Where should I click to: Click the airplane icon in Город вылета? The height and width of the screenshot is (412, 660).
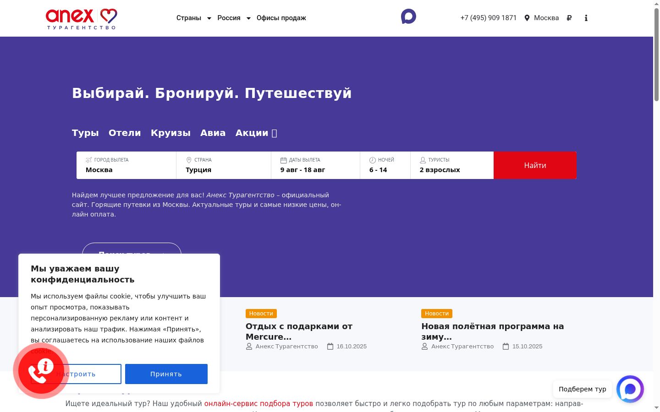tap(89, 160)
